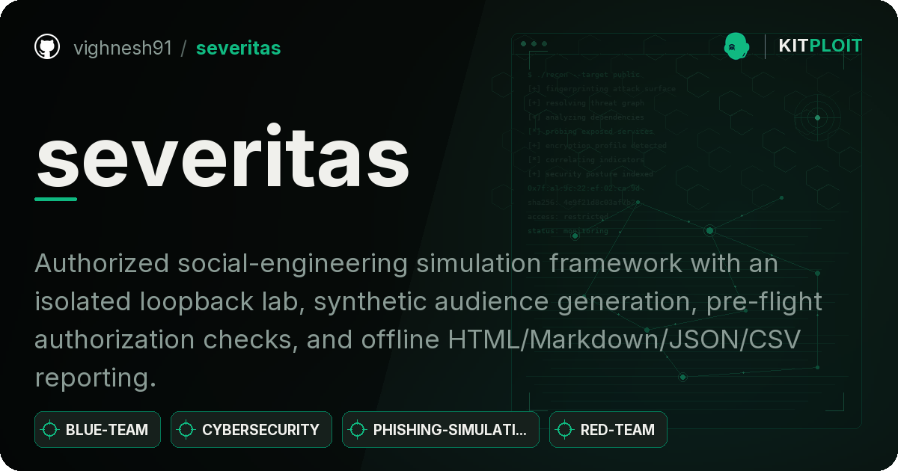Screen dimensions: 898x471
Task: Click the KitPloit mascot head icon
Action: tap(737, 46)
